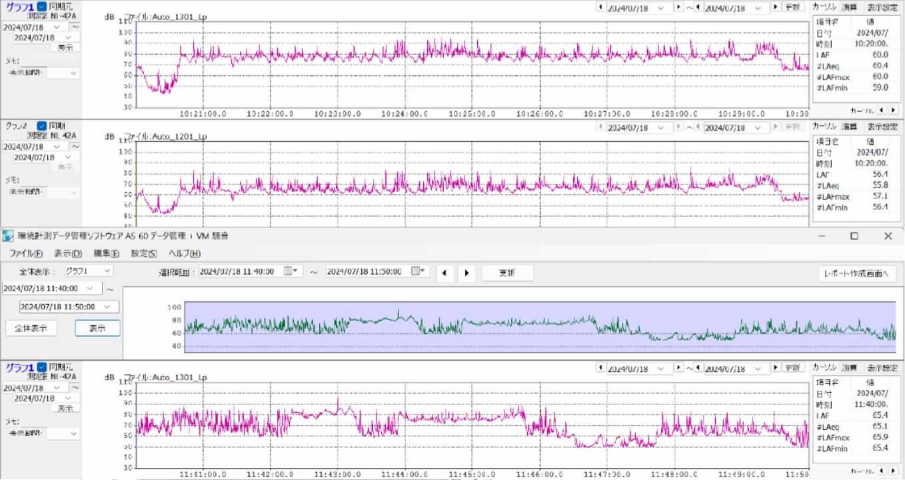The width and height of the screenshot is (905, 480).
Task: Open the 設定(S) menu
Action: [144, 253]
